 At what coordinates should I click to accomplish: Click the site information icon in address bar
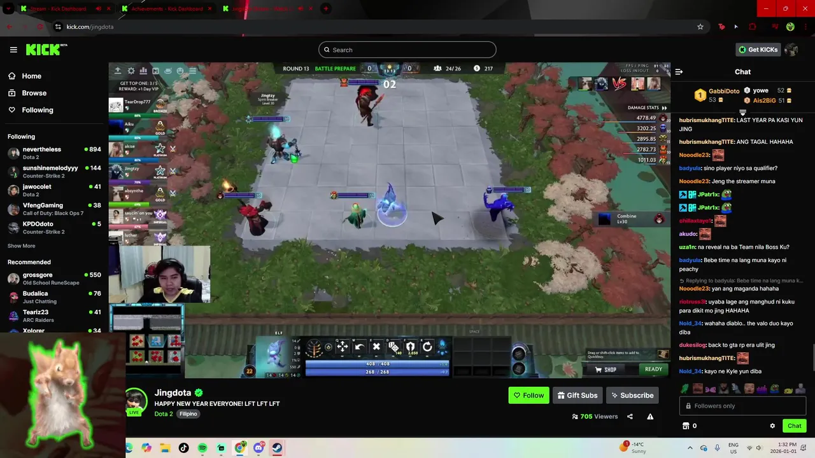point(58,27)
